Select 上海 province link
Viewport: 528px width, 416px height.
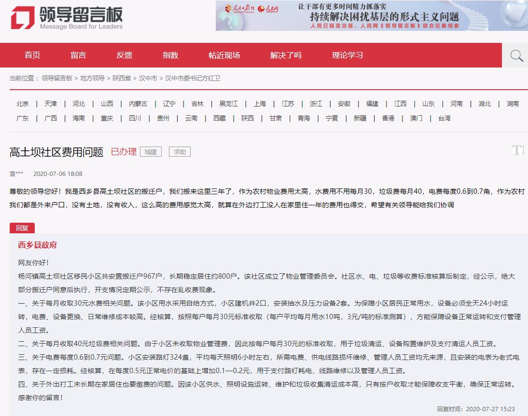[260, 104]
